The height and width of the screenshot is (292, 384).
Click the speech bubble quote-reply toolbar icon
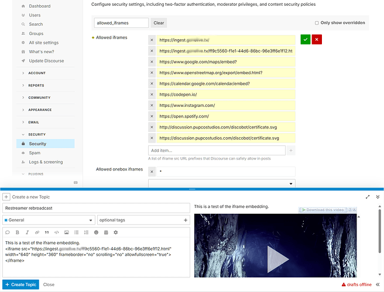pyautogui.click(x=8, y=232)
